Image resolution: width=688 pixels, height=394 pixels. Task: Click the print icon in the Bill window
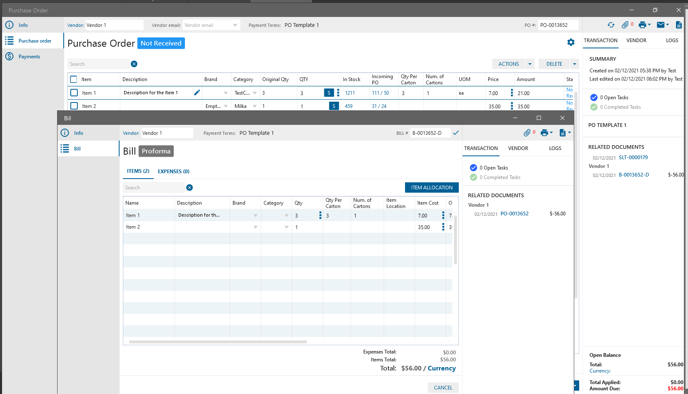544,133
